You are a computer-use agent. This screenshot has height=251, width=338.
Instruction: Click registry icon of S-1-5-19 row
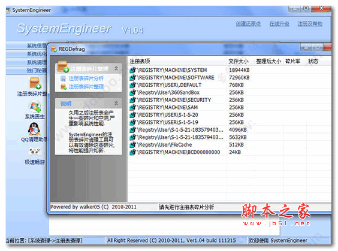133,122
